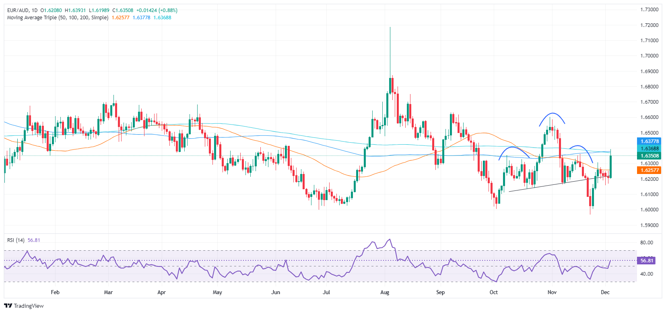Click the Aug label on time axis
Image resolution: width=666 pixels, height=313 pixels.
coord(385,293)
